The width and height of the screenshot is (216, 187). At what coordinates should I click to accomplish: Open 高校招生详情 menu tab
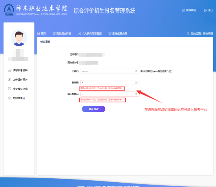tap(62, 33)
